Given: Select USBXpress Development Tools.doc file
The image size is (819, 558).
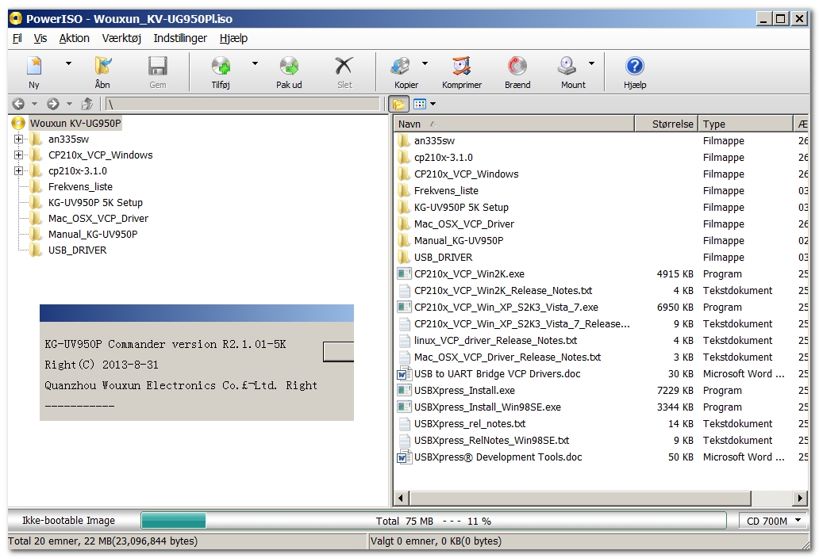Looking at the screenshot, I should tap(498, 457).
